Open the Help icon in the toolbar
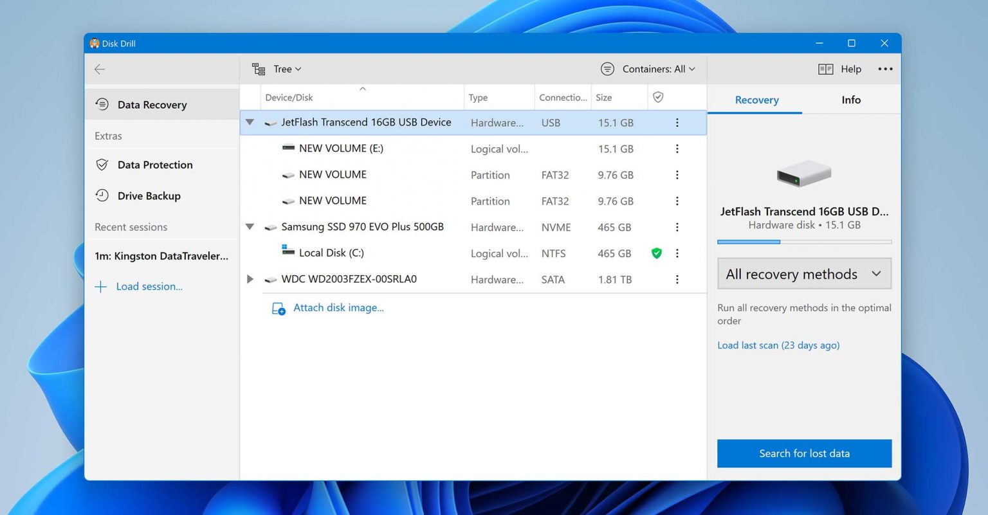This screenshot has width=988, height=515. (x=825, y=69)
